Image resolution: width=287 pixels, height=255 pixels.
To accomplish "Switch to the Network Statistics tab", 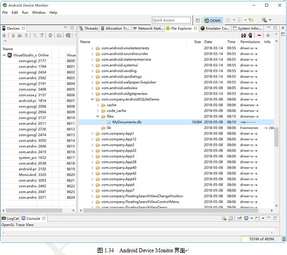I will (148, 28).
